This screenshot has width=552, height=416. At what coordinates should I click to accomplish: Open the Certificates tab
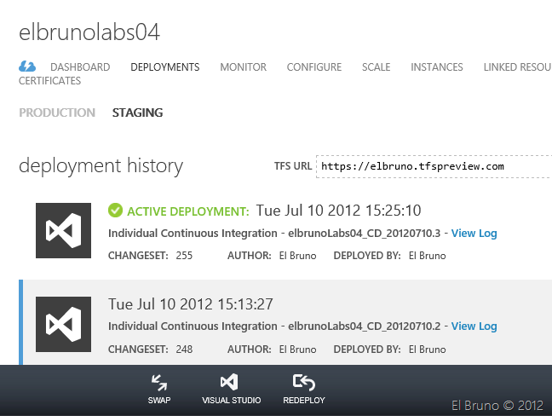[49, 81]
